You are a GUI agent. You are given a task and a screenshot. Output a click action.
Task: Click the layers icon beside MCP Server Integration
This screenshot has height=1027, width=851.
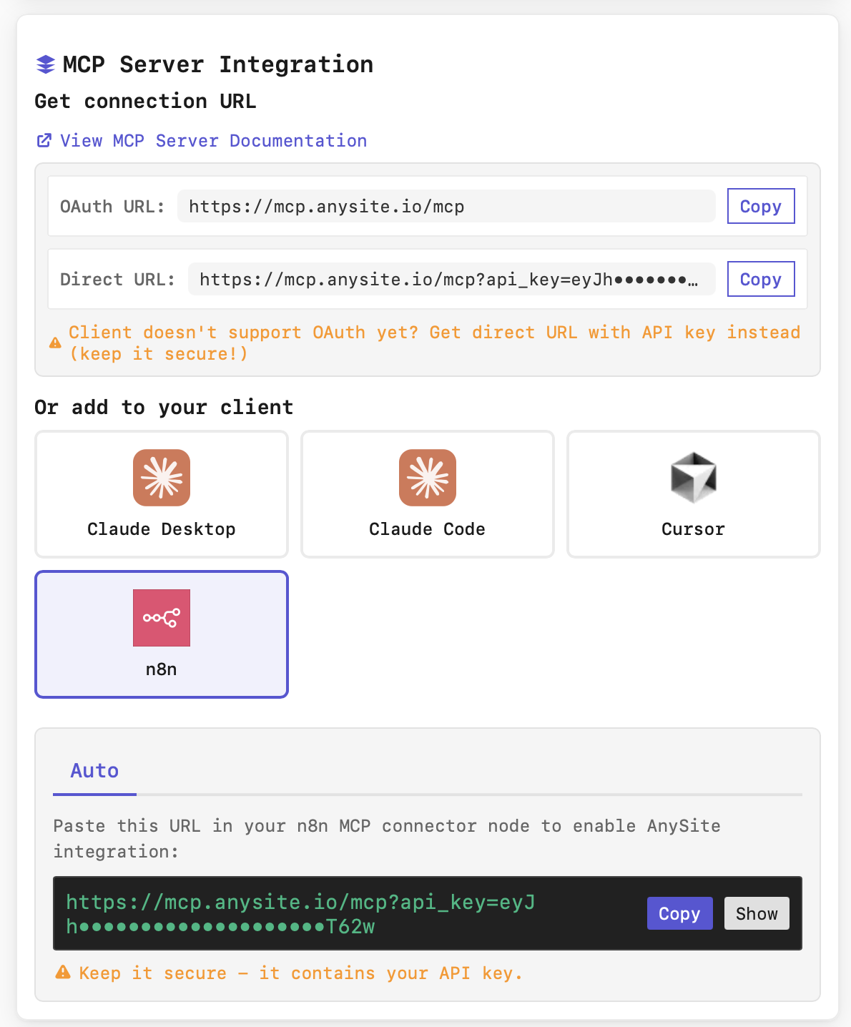(45, 64)
